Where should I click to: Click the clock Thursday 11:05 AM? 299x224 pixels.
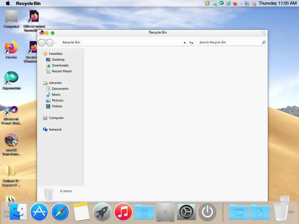[x=277, y=3]
